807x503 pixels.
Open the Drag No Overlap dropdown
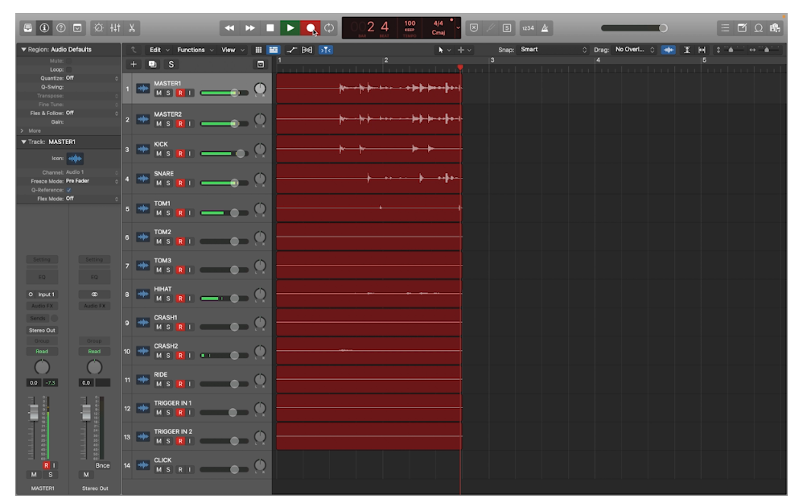pos(635,49)
